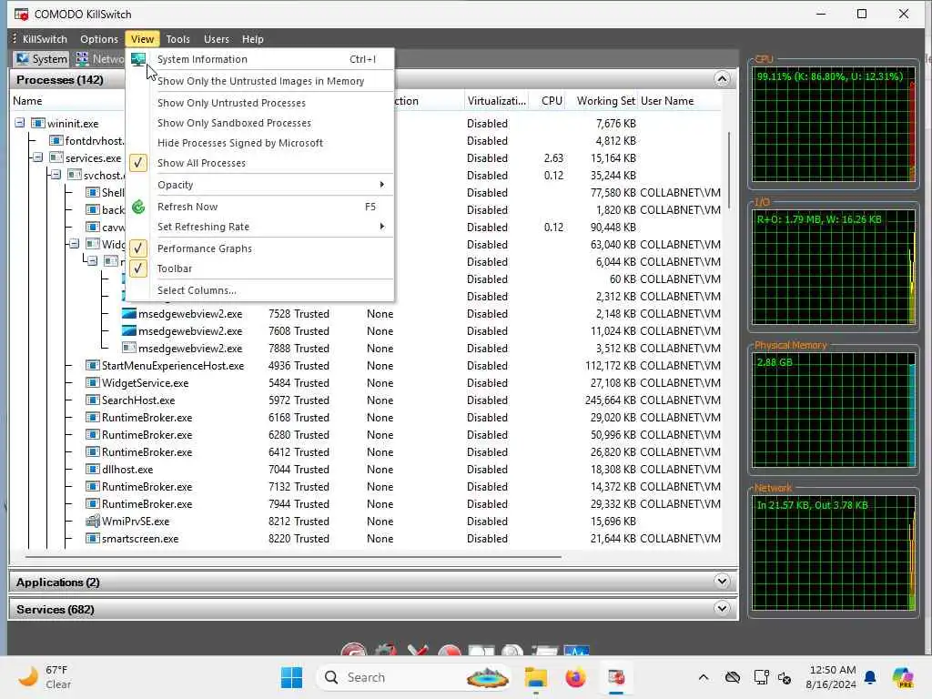Open the notification bell in tray
This screenshot has width=932, height=699.
(870, 677)
